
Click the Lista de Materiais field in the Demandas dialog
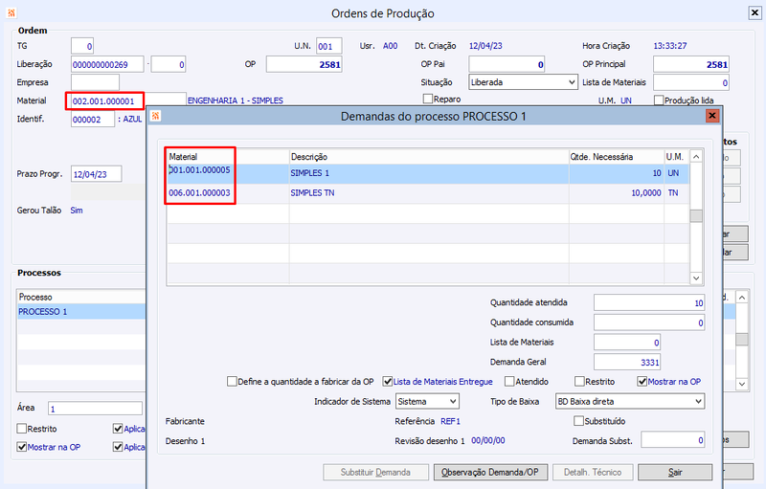coord(627,342)
